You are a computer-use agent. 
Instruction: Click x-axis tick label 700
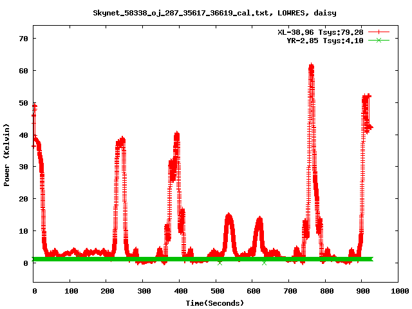click(290, 291)
